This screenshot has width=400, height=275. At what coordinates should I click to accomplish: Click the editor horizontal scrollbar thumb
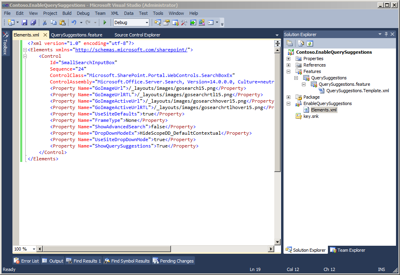click(107, 249)
